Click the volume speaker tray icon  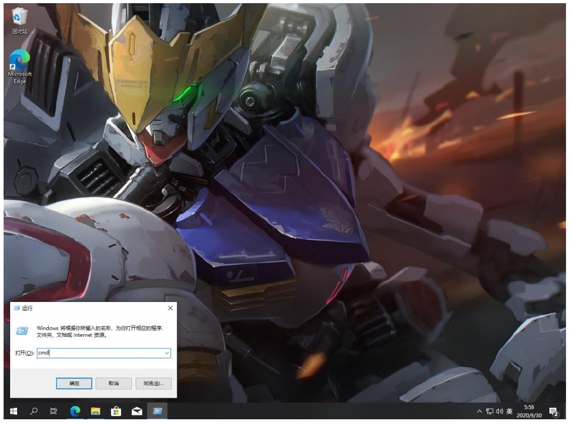[x=499, y=412]
